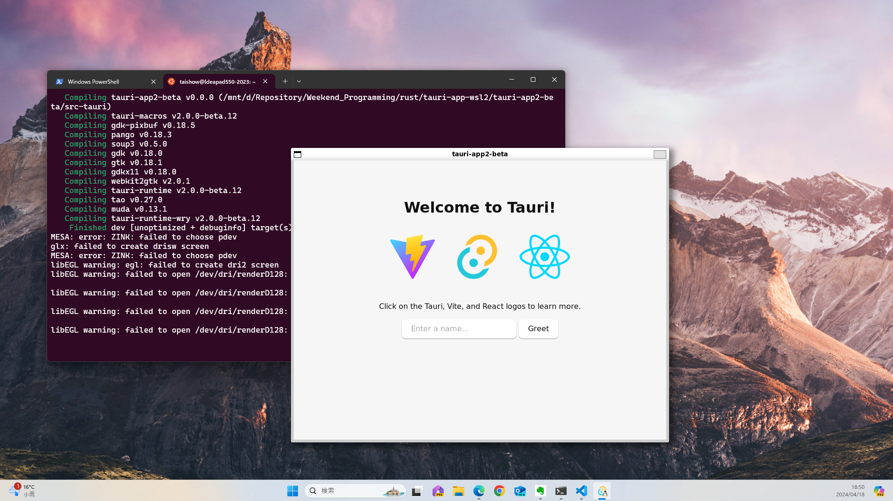Click the 'Finished dev [unoptimized + debuginfo]' terminal line

tap(181, 227)
